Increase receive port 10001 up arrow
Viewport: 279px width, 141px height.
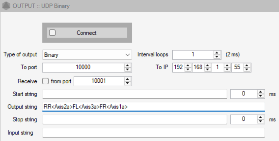click(x=128, y=79)
